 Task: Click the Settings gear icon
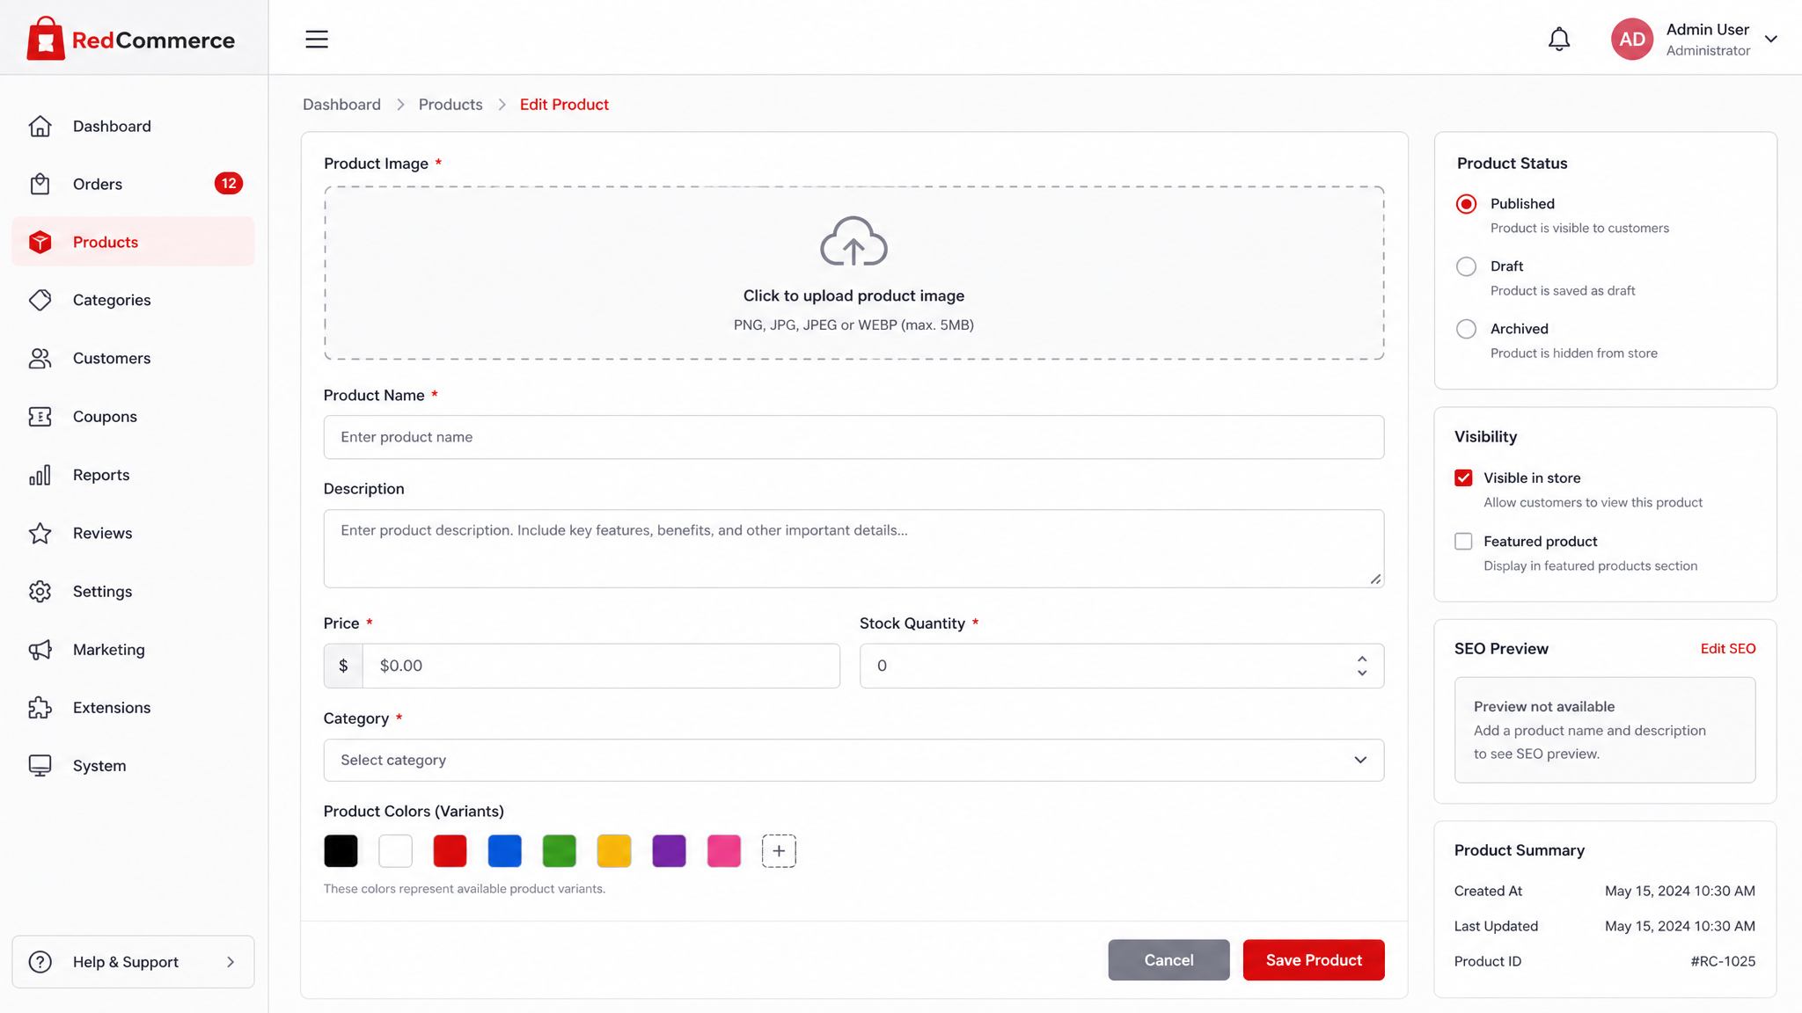40,591
